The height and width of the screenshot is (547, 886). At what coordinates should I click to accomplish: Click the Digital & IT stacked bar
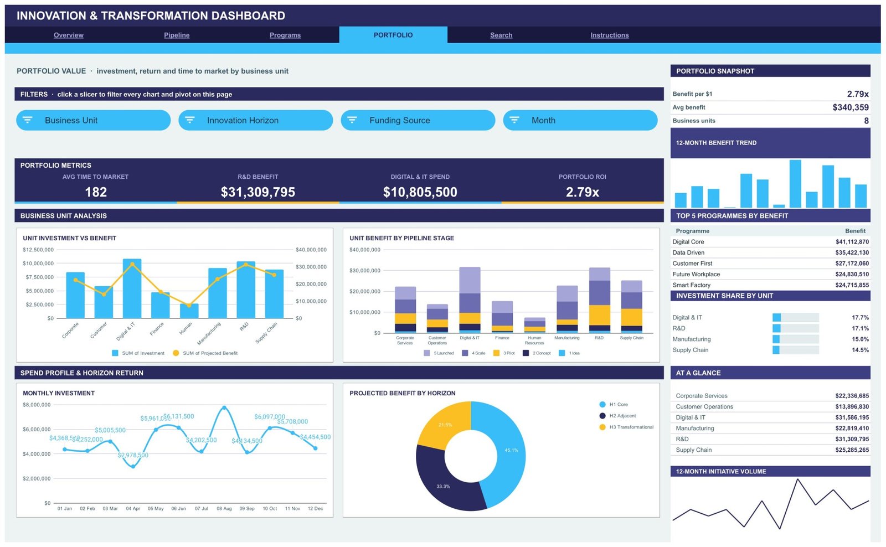[x=470, y=300]
